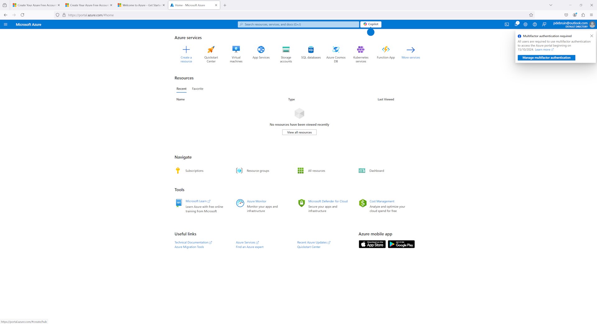Image resolution: width=597 pixels, height=324 pixels.
Task: Open Cost Management from Tools
Action: (382, 201)
